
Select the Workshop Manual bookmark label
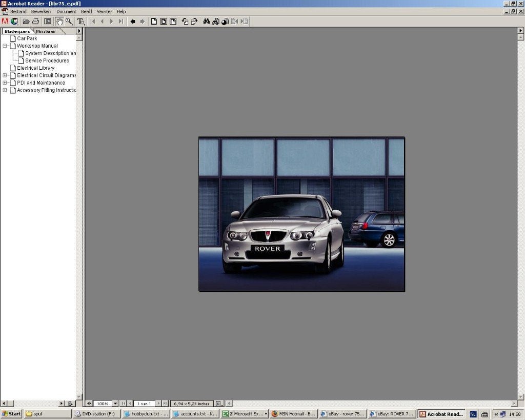coord(37,46)
